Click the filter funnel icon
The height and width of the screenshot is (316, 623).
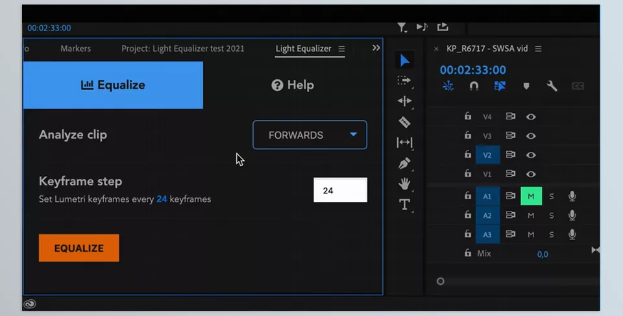tap(402, 27)
